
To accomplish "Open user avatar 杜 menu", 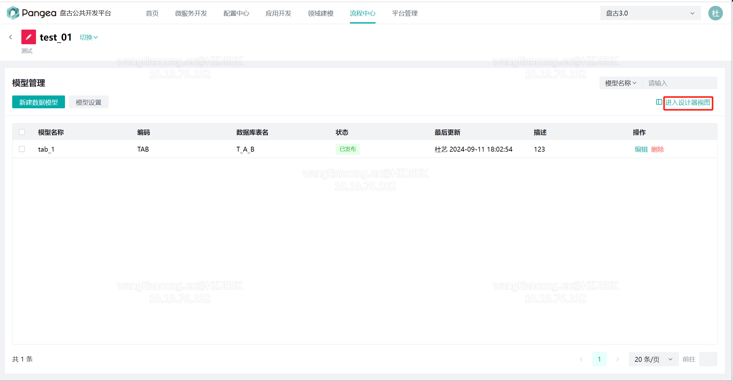I will [715, 13].
